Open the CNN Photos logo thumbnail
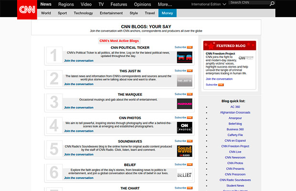This screenshot has height=191, width=296. pos(184,128)
